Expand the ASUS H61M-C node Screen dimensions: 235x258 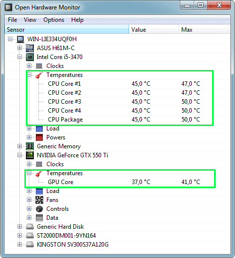click(x=19, y=48)
